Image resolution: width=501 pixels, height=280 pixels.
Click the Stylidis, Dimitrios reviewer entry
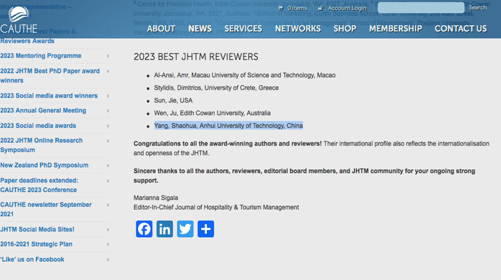pos(216,88)
